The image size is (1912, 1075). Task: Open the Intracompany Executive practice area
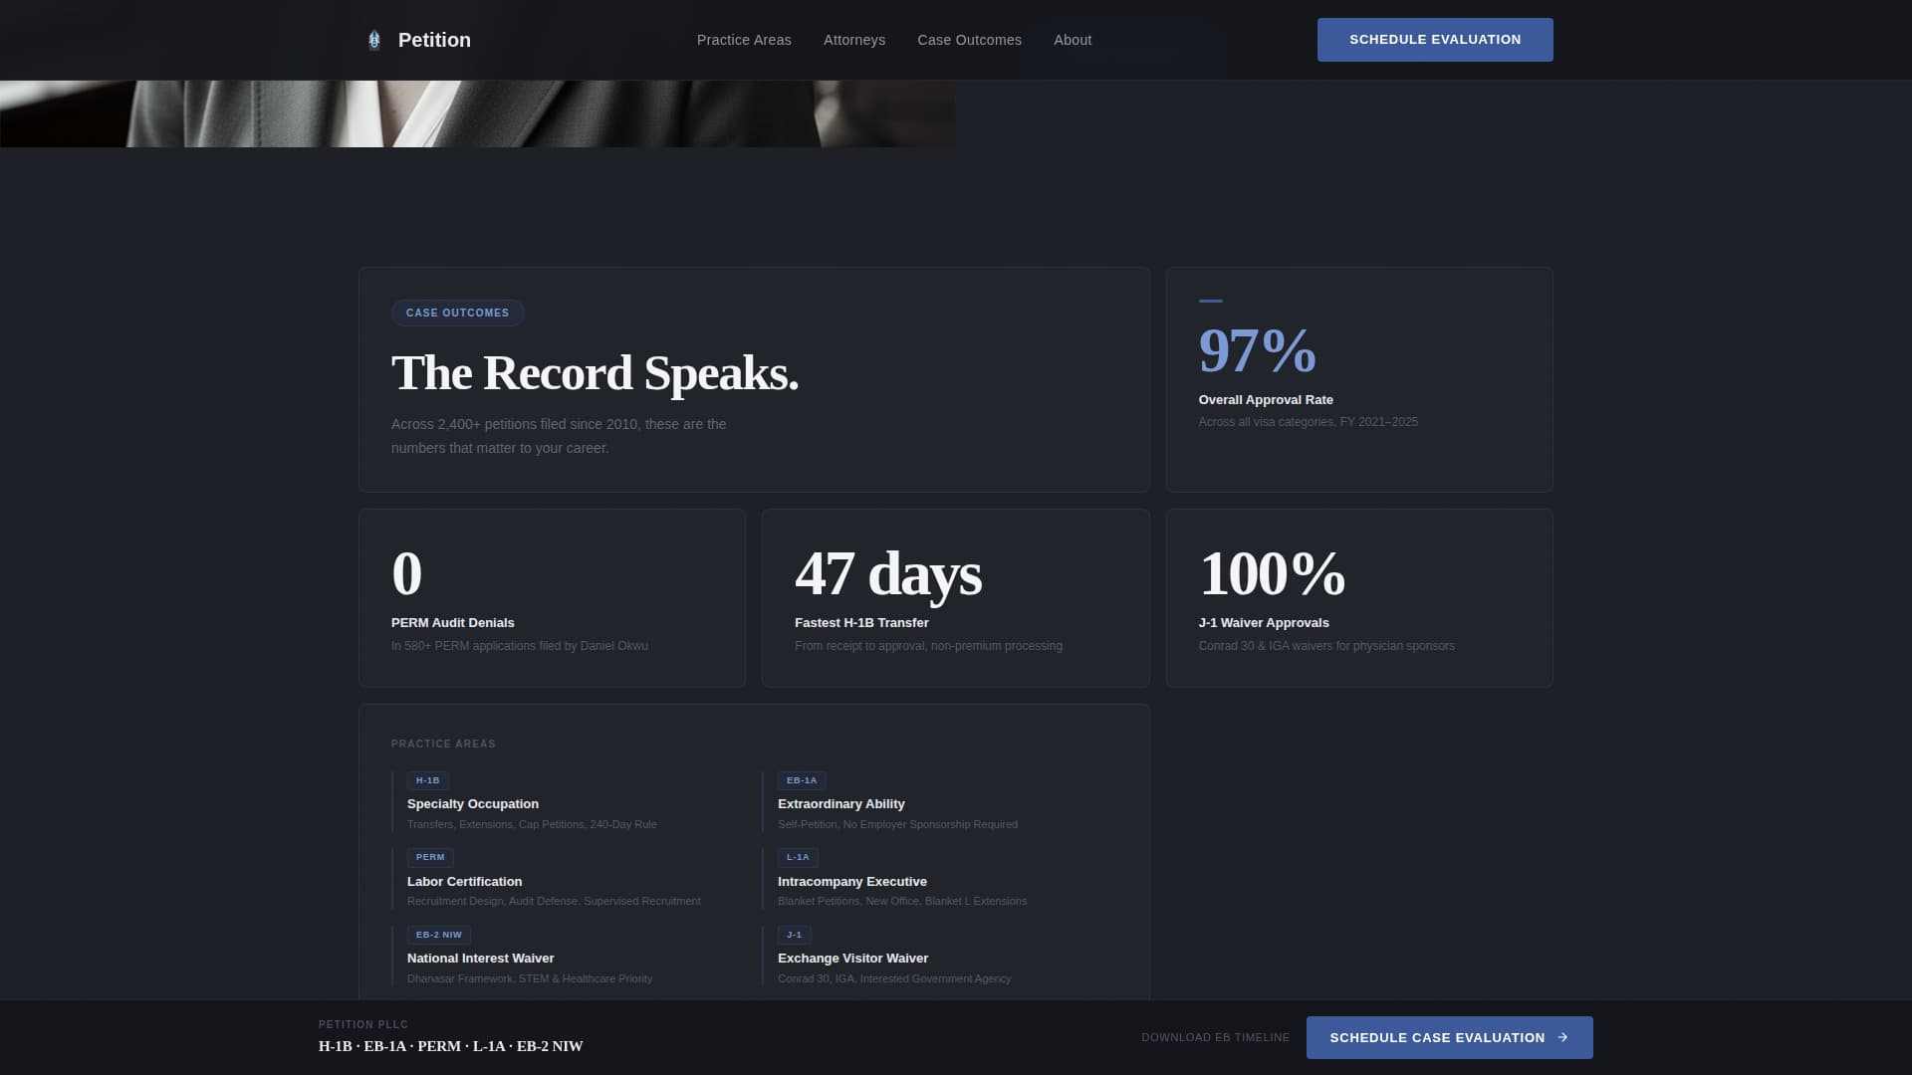tap(852, 881)
